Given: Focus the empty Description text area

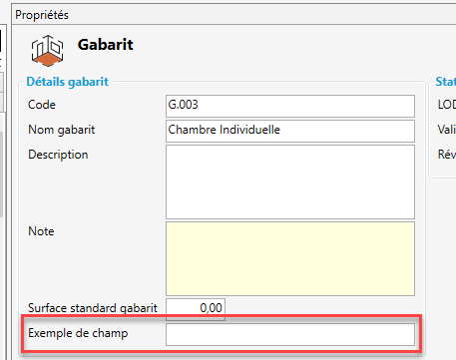Looking at the screenshot, I should tap(290, 181).
